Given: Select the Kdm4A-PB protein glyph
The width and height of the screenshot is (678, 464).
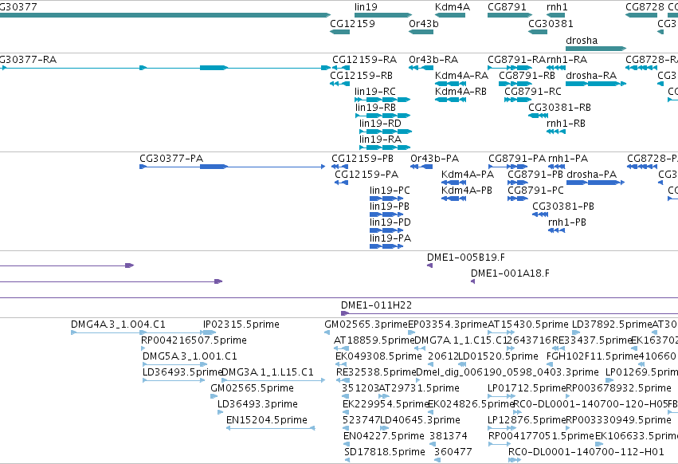Looking at the screenshot, I should [453, 199].
